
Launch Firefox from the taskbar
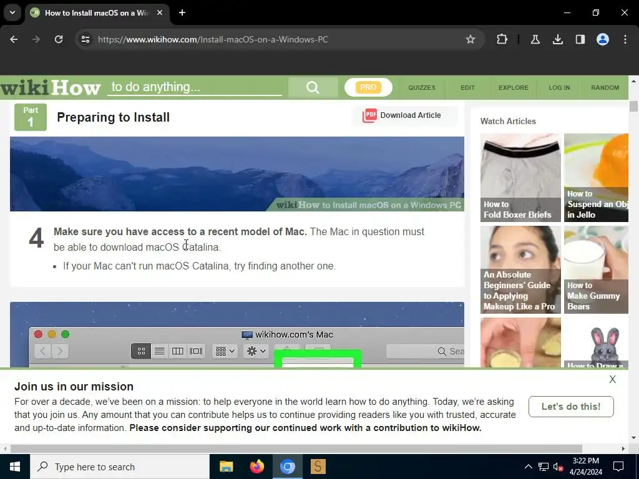[256, 467]
